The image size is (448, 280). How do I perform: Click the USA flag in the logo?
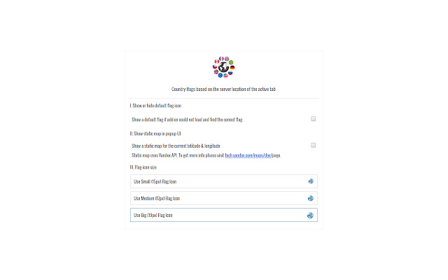(x=225, y=76)
